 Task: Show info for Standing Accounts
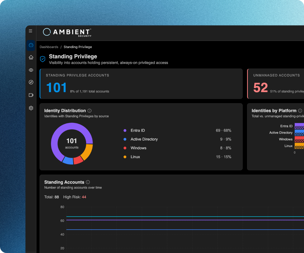88,182
